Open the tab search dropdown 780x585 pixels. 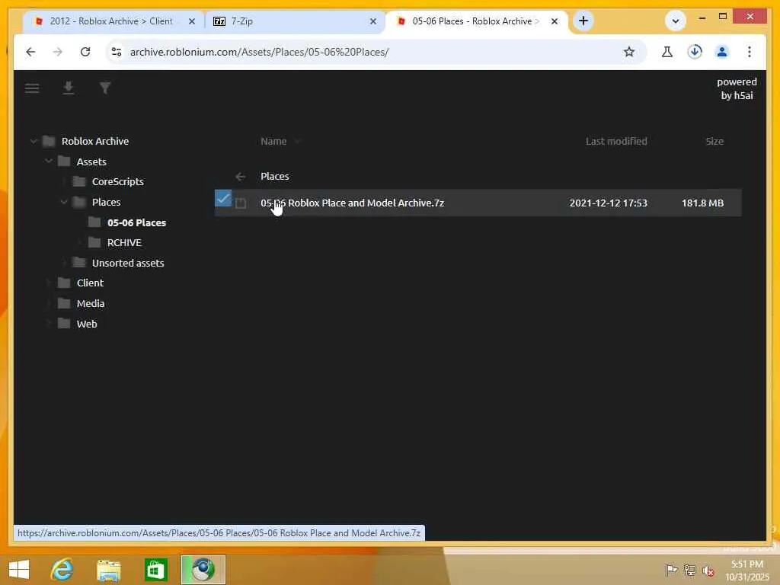[x=675, y=21]
